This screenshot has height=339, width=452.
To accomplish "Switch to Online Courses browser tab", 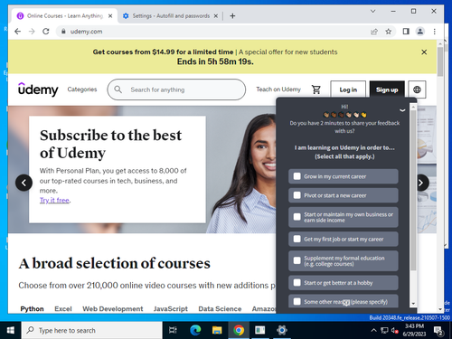I will tap(65, 15).
